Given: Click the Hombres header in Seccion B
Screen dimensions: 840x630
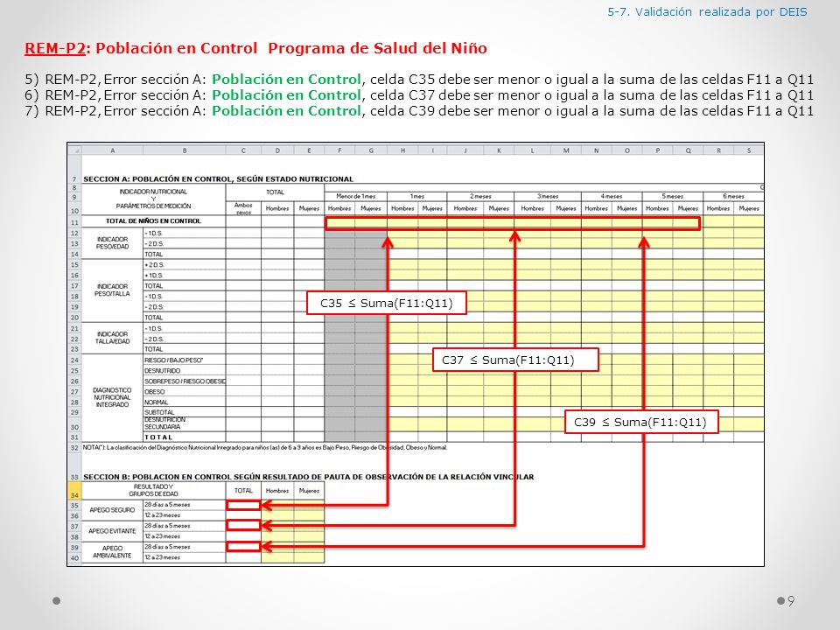Looking at the screenshot, I should click(x=277, y=490).
